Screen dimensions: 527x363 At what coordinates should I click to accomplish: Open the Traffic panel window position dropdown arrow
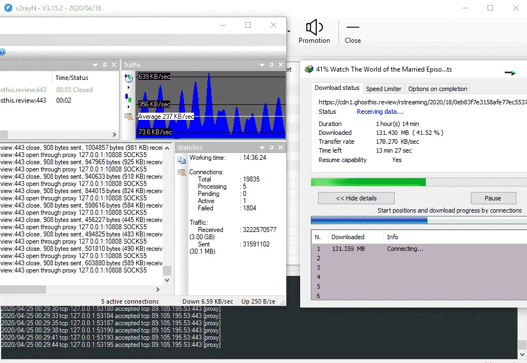coord(262,65)
